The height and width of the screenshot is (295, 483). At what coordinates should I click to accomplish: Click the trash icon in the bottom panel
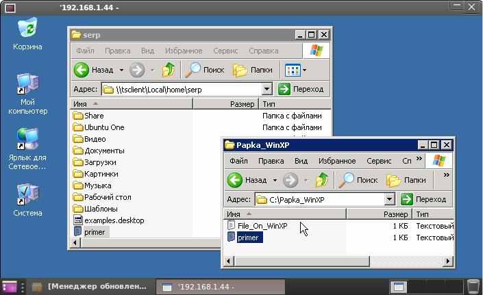(473, 287)
